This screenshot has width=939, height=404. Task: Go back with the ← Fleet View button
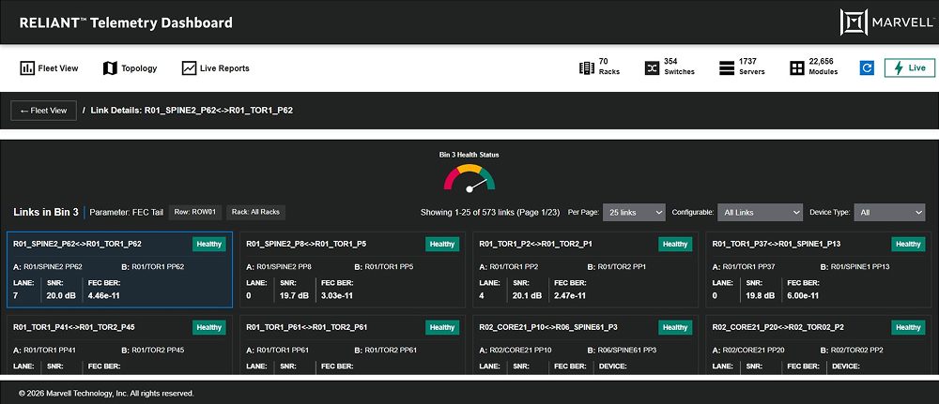click(x=44, y=111)
